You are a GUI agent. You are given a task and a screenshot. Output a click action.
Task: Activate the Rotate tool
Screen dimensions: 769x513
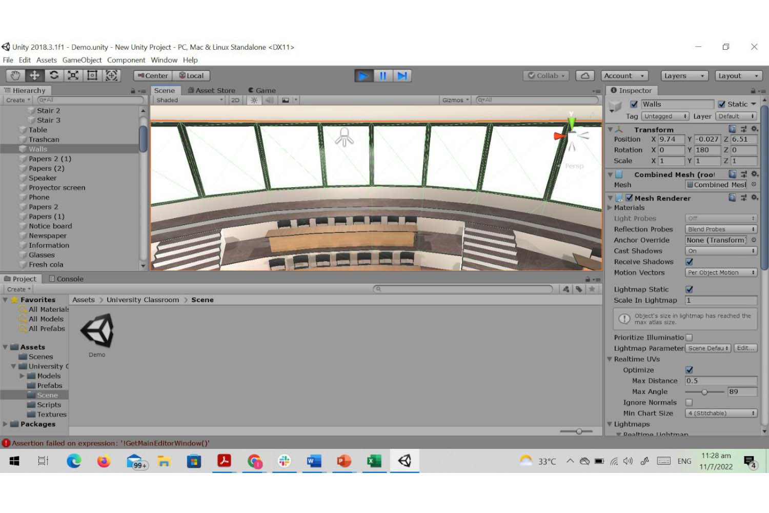click(x=54, y=75)
